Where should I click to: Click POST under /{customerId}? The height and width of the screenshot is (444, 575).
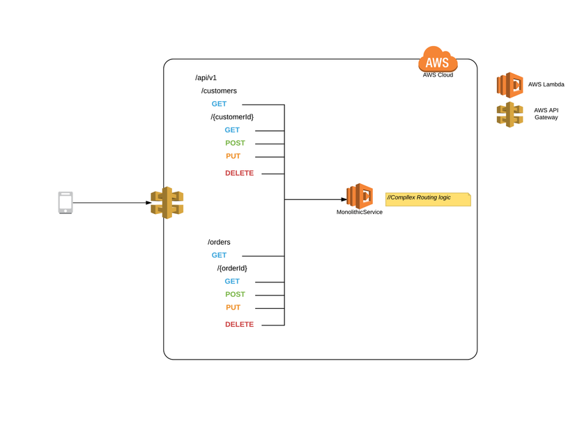(x=235, y=143)
